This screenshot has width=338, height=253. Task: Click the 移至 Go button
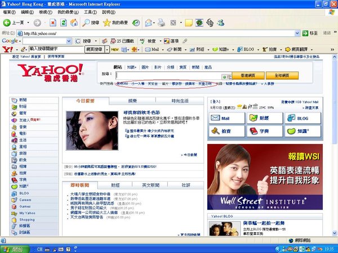[x=310, y=33]
